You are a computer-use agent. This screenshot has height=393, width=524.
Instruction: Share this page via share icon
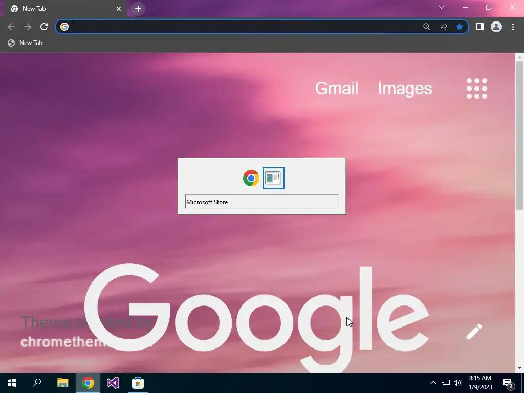(443, 27)
